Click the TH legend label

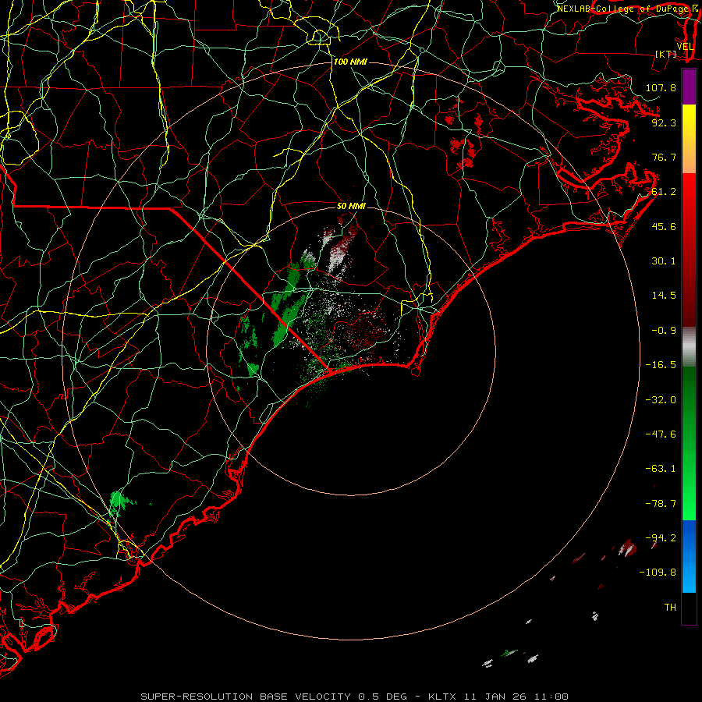coord(670,608)
